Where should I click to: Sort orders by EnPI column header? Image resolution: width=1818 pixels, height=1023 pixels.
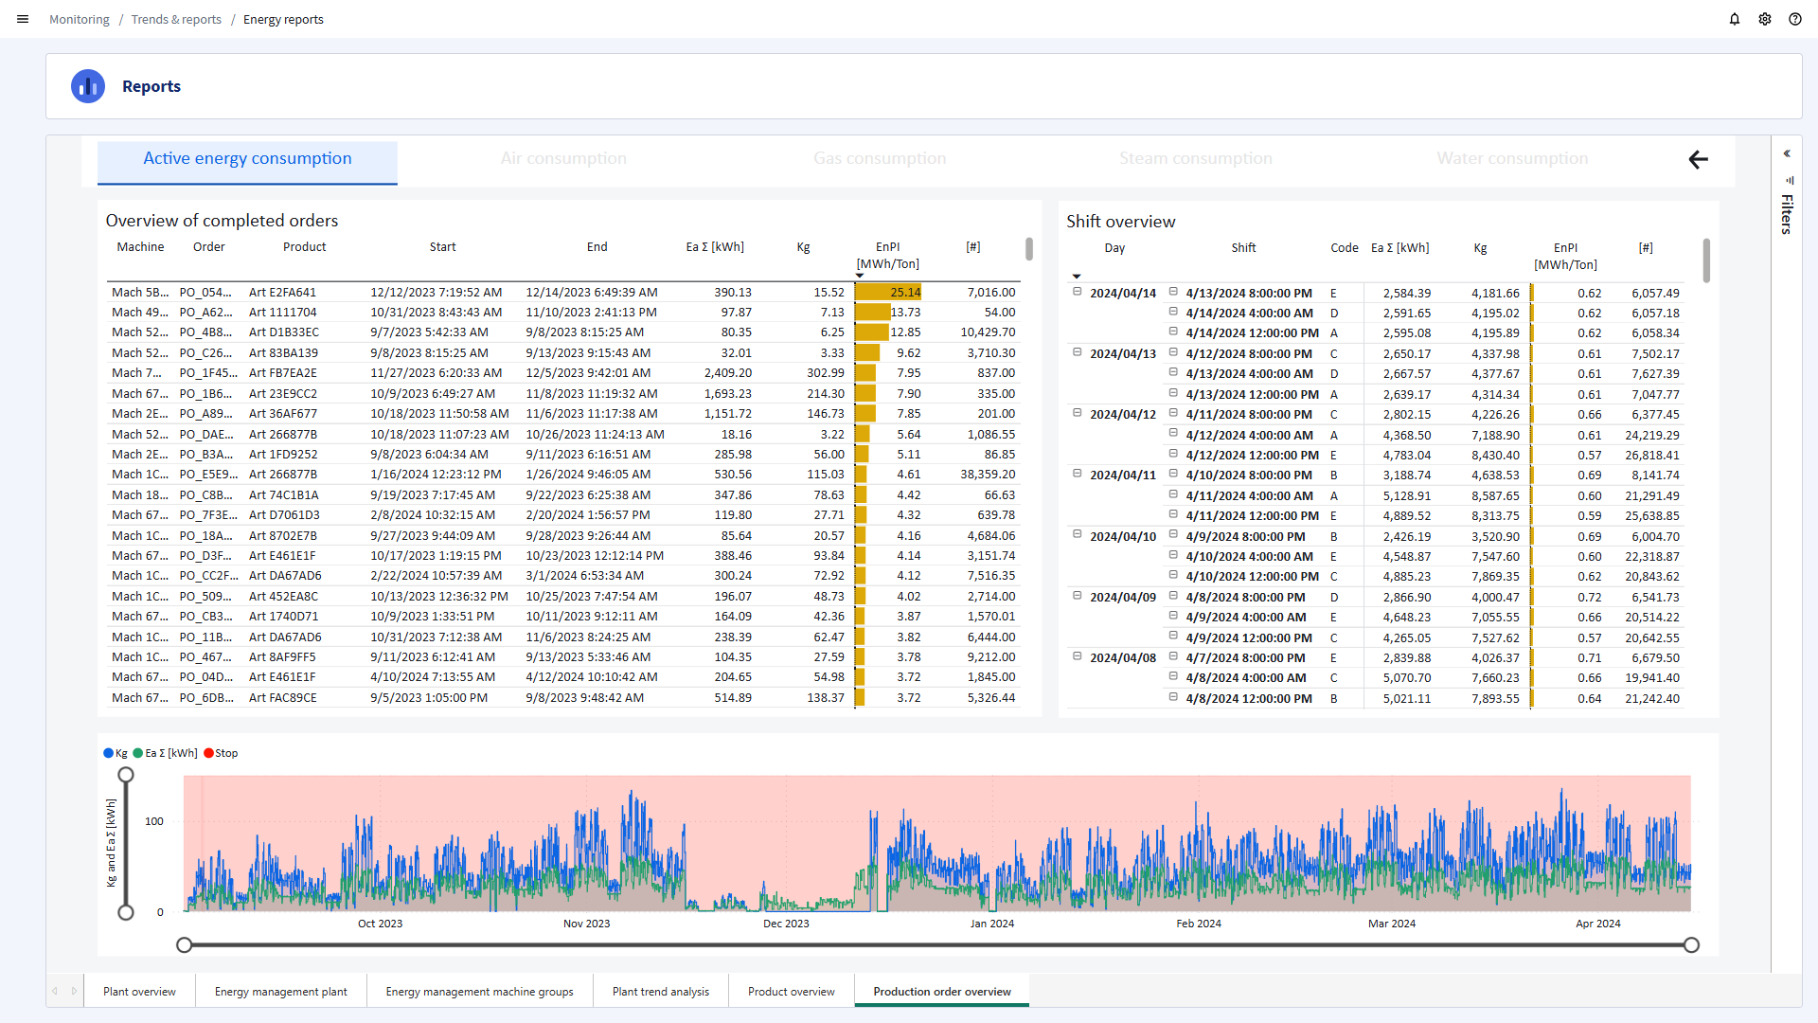coord(887,247)
